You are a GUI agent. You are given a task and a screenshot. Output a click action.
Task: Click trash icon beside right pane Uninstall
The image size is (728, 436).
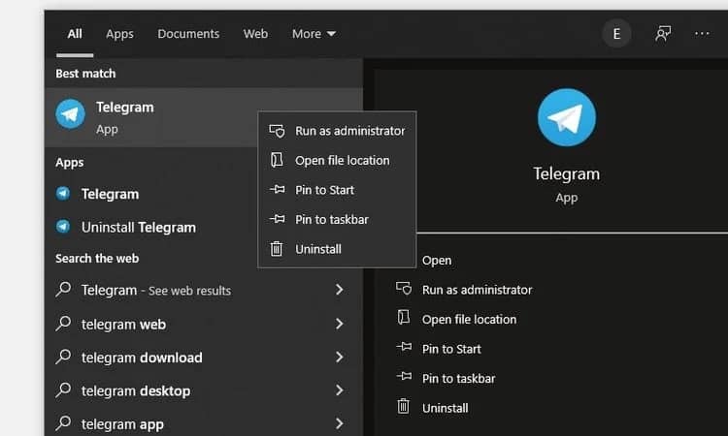click(x=403, y=406)
